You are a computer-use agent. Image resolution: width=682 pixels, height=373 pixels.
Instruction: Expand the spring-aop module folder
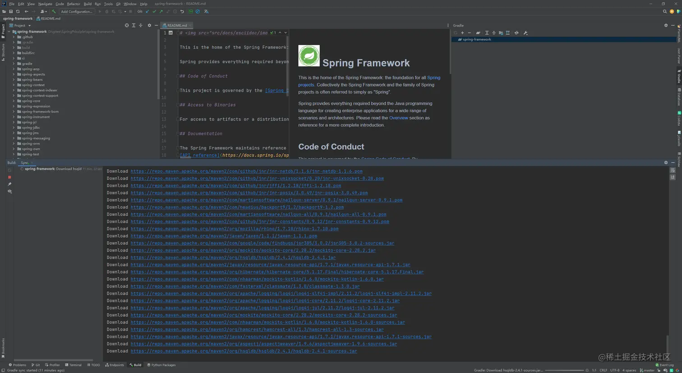14,69
